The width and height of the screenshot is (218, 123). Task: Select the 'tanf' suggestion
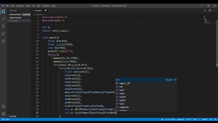coord(146,90)
